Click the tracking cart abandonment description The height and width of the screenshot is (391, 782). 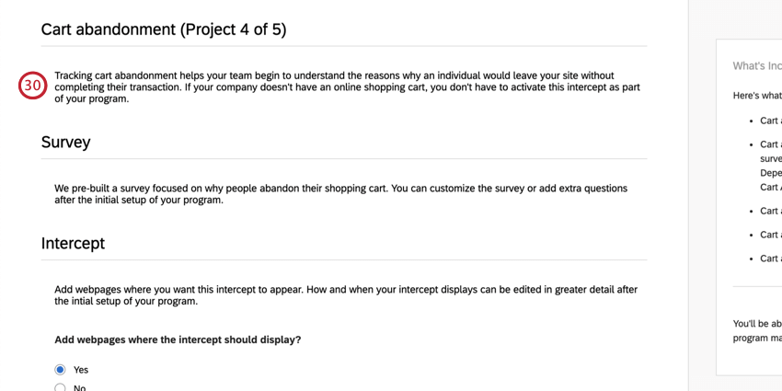pos(347,87)
